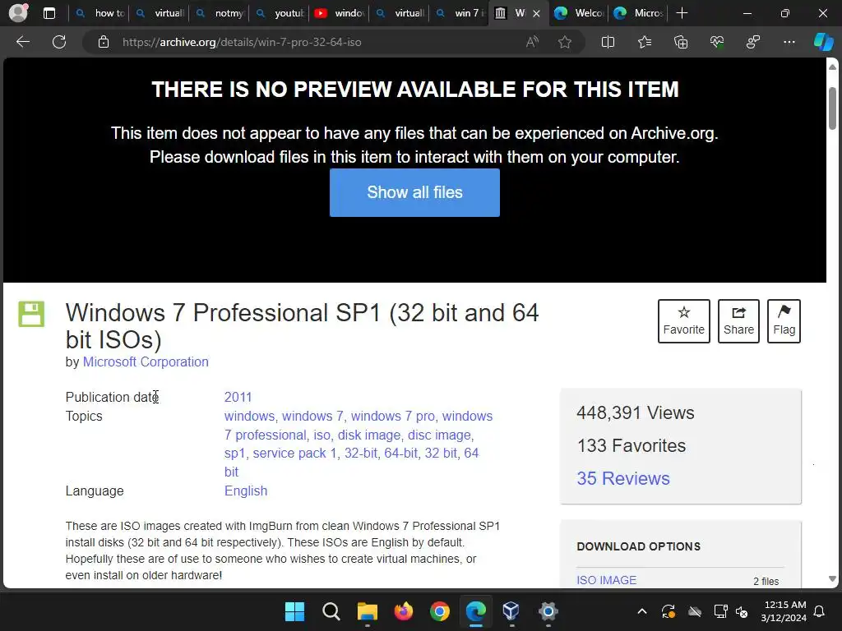Favorite this archive item
The width and height of the screenshot is (842, 631).
tap(683, 321)
